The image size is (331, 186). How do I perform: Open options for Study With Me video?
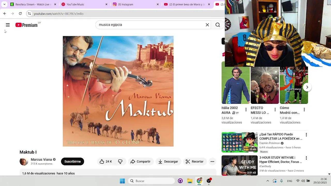pos(306,158)
